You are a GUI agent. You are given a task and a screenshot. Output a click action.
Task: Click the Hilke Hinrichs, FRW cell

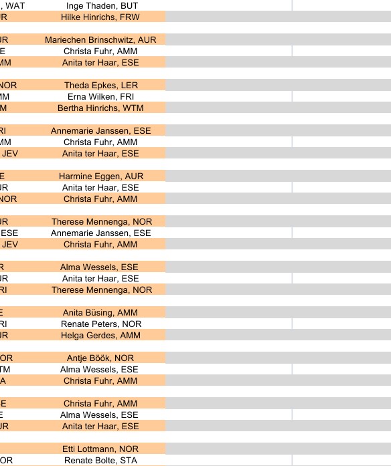click(100, 17)
